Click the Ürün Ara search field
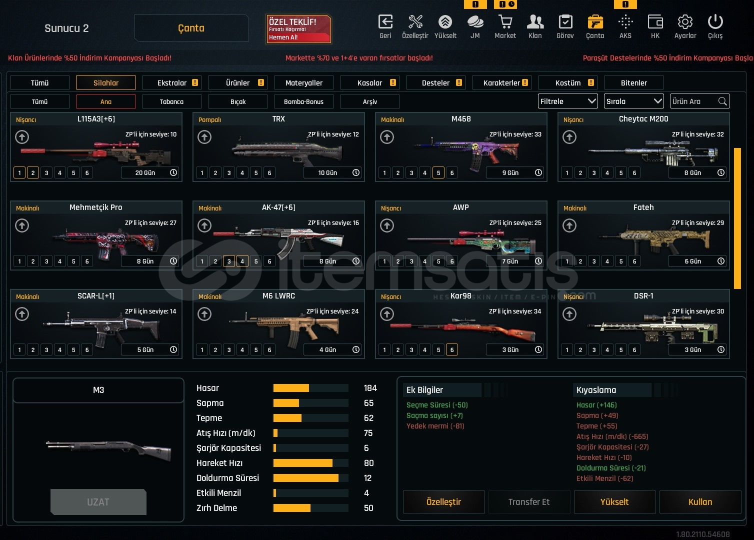This screenshot has width=754, height=540. [700, 101]
